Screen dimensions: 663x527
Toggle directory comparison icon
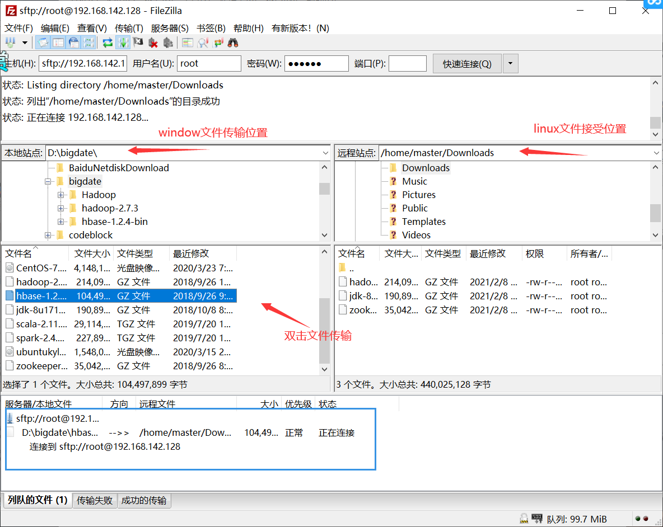tap(203, 43)
